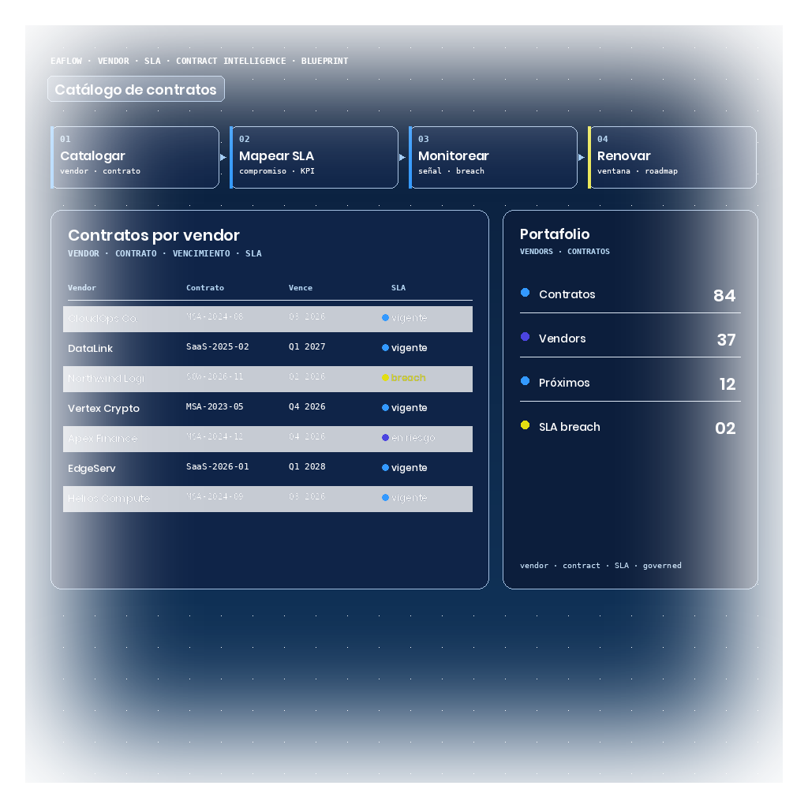Click the Vendors count 37
The height and width of the screenshot is (808, 808).
726,340
